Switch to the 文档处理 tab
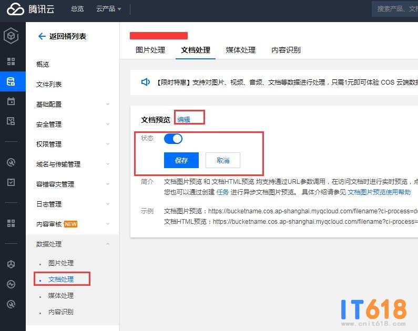The height and width of the screenshot is (331, 418). click(196, 50)
